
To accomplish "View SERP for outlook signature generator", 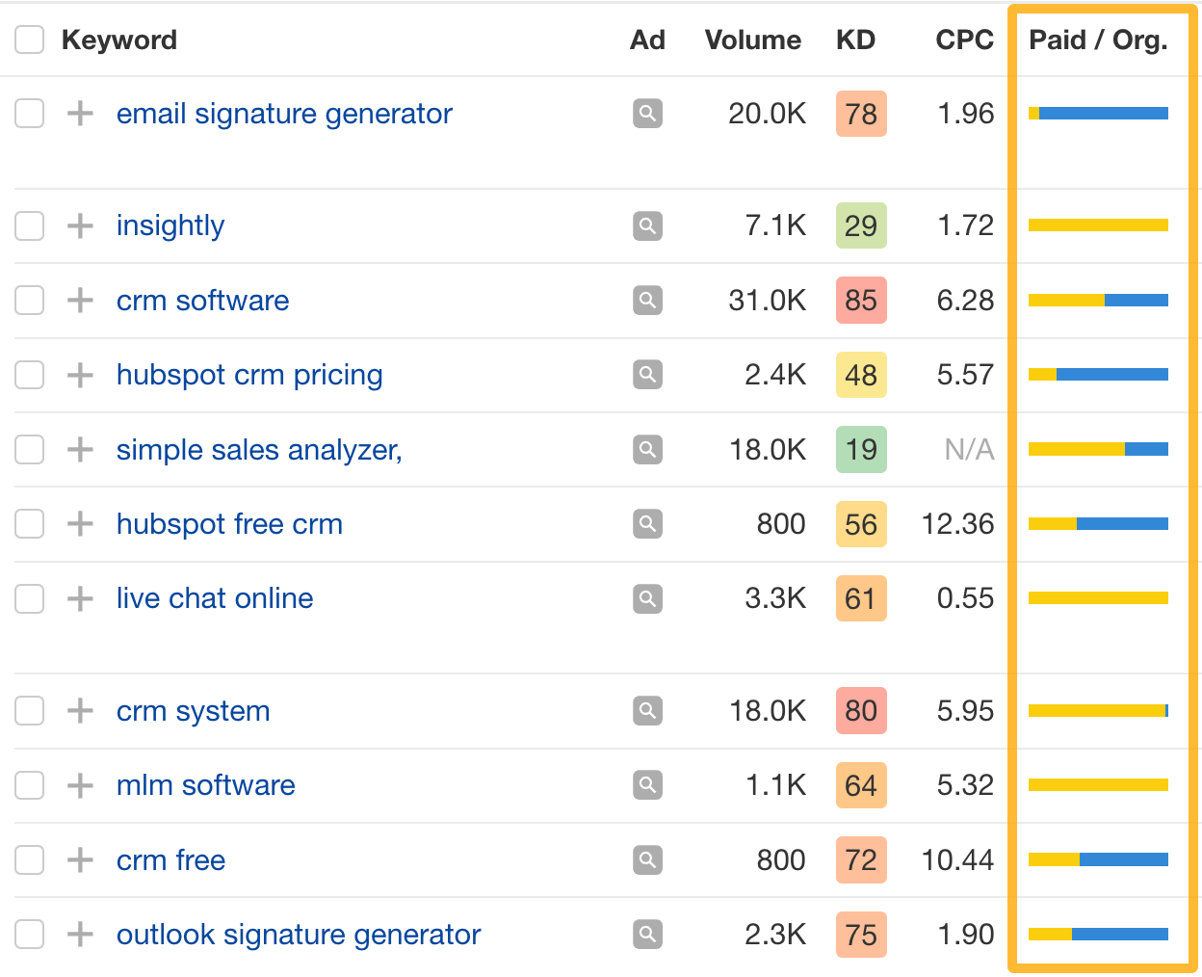I will click(648, 934).
